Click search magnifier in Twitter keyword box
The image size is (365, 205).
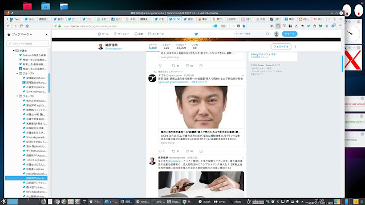(267, 34)
